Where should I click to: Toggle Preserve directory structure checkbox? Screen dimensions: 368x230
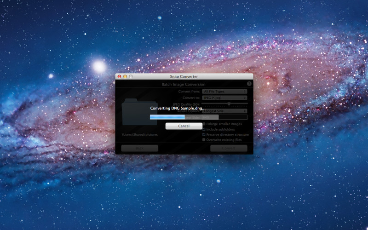click(x=204, y=135)
